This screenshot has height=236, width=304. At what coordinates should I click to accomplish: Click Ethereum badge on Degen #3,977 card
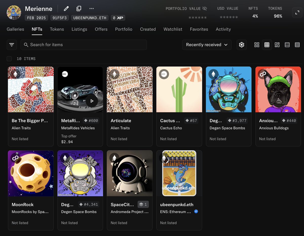pyautogui.click(x=213, y=74)
